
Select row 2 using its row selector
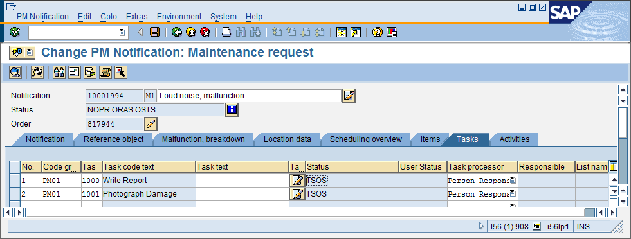tap(15, 194)
